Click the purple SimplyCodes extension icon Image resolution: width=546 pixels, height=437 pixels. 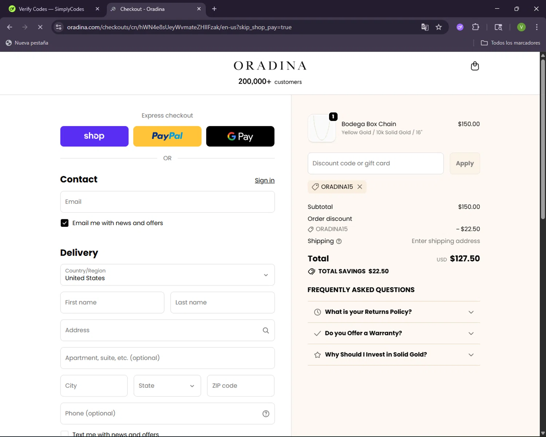pos(460,27)
